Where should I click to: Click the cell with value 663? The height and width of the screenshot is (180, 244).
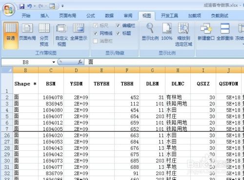click(127, 135)
